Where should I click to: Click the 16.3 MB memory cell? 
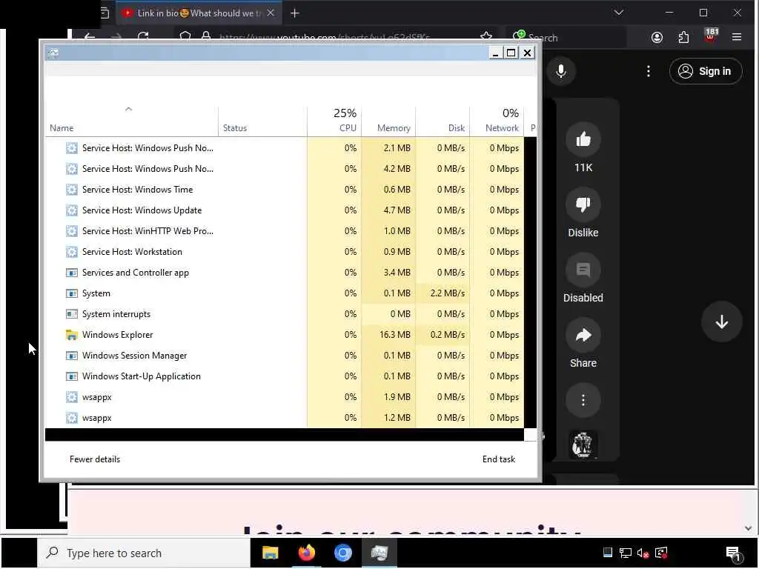pyautogui.click(x=388, y=335)
